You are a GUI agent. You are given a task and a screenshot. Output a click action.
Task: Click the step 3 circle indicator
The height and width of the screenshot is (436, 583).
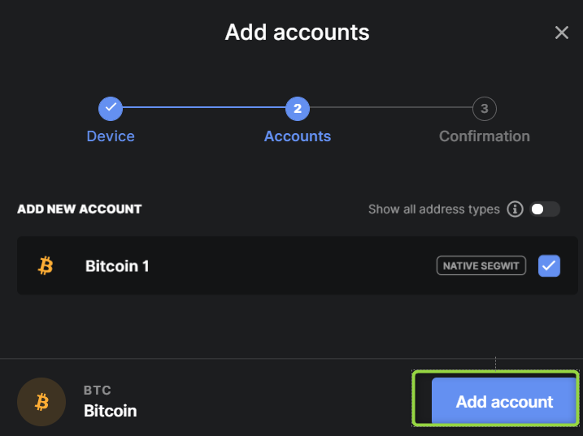click(x=484, y=109)
